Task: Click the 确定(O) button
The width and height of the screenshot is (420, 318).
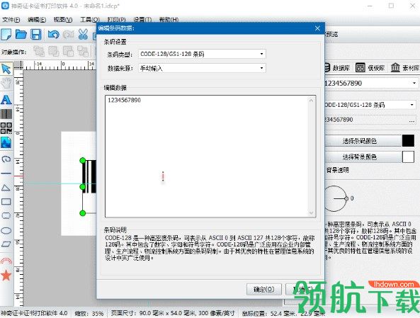Action: pyautogui.click(x=264, y=290)
